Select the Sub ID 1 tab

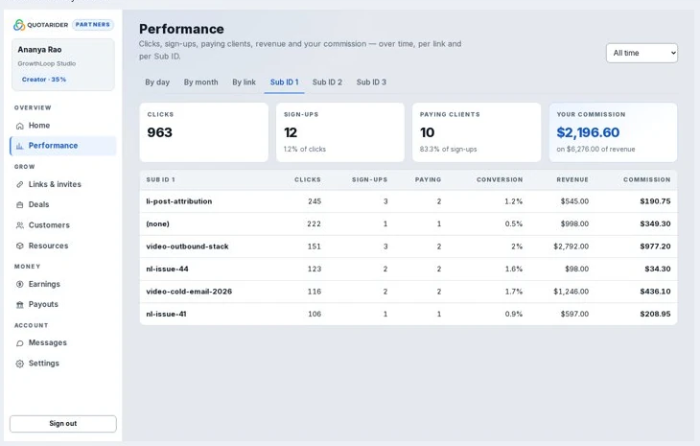click(x=285, y=82)
